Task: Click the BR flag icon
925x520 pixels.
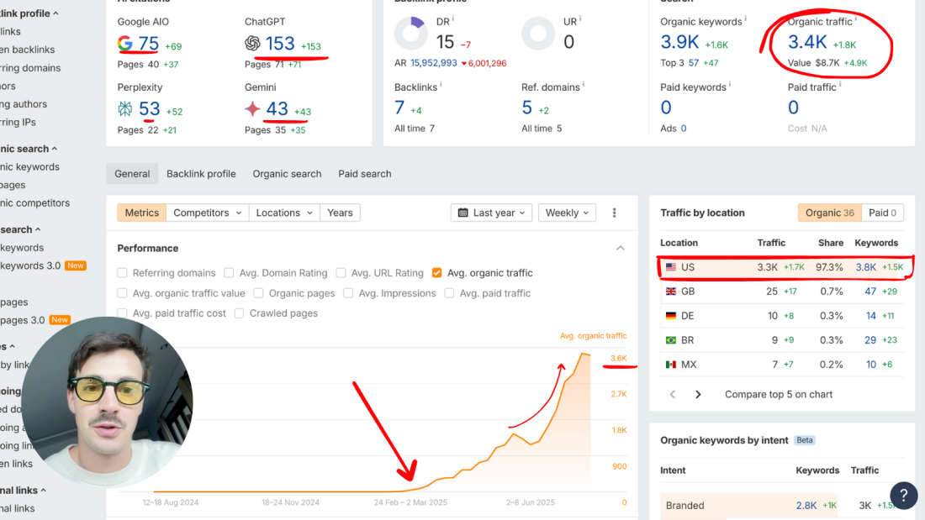Action: pos(671,340)
